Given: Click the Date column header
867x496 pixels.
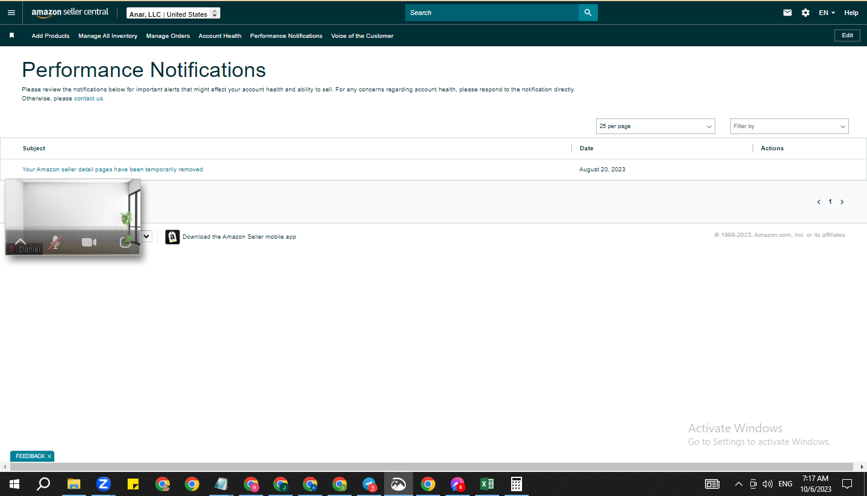Looking at the screenshot, I should (586, 148).
